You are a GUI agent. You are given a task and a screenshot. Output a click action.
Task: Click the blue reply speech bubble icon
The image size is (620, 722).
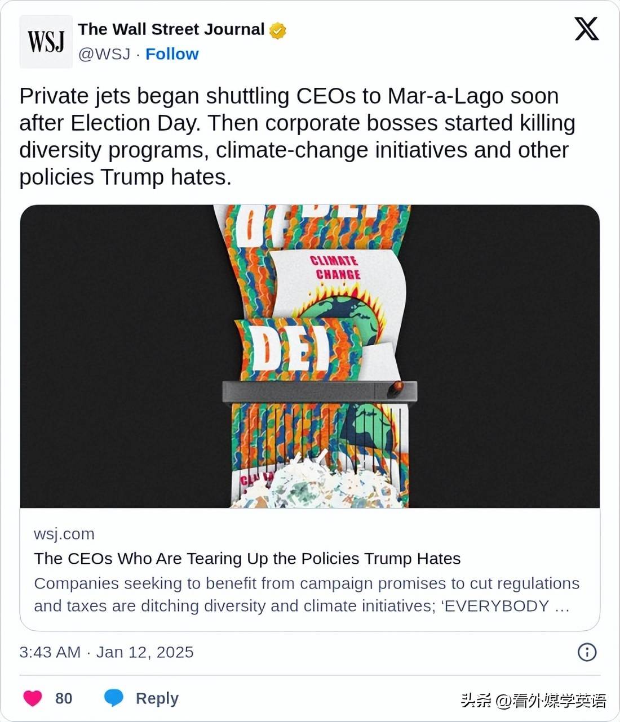(x=114, y=698)
